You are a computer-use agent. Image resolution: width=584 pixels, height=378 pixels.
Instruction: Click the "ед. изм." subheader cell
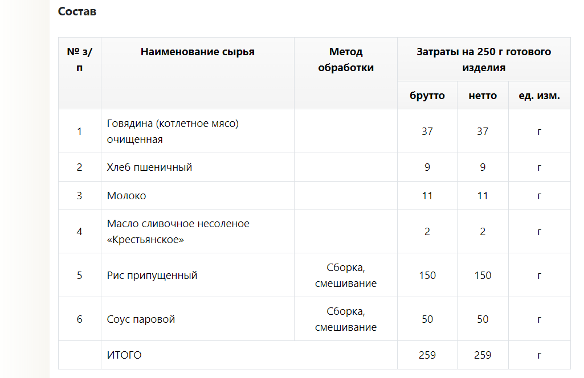[x=539, y=96]
